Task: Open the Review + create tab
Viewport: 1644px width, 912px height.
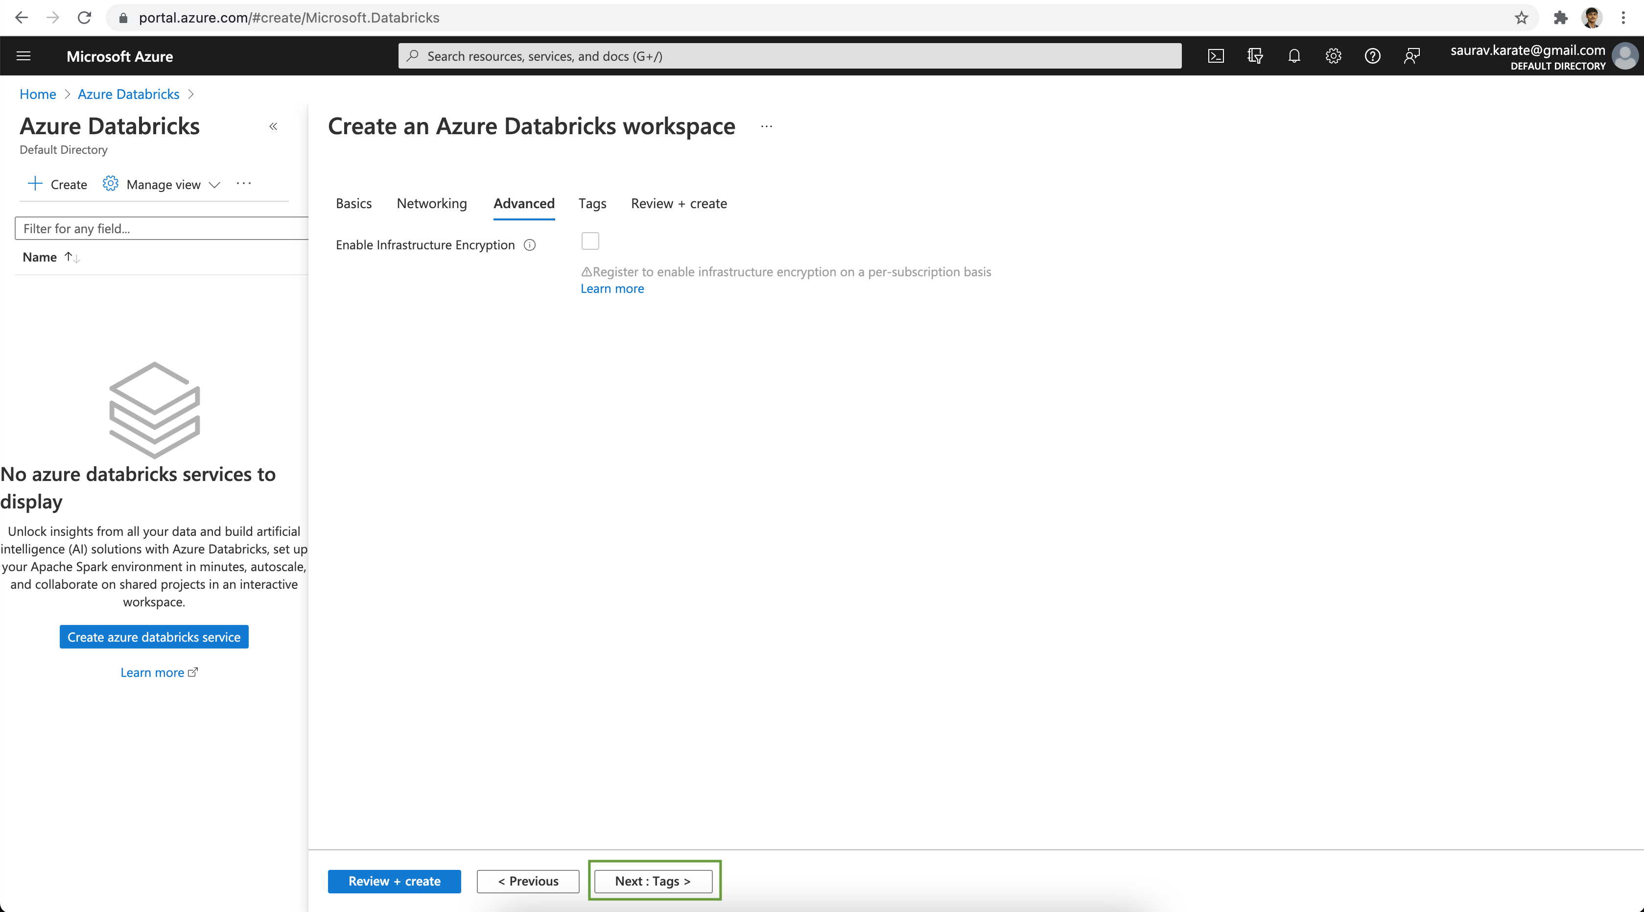Action: 679,204
